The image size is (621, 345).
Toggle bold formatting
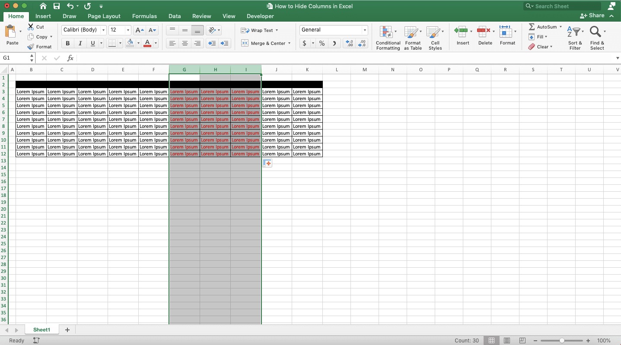pyautogui.click(x=67, y=43)
